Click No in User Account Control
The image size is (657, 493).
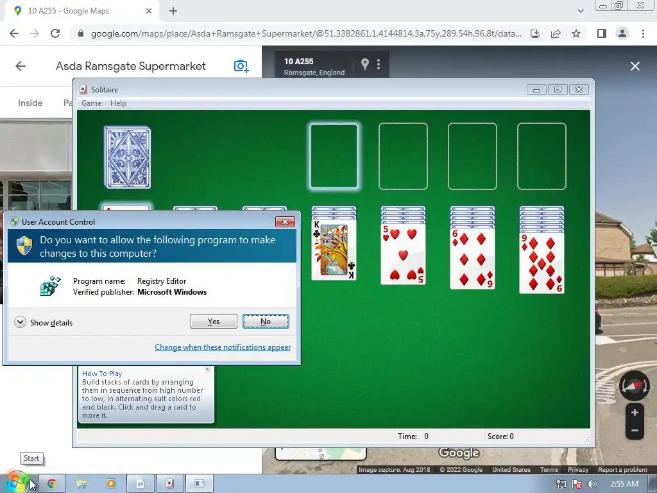266,322
